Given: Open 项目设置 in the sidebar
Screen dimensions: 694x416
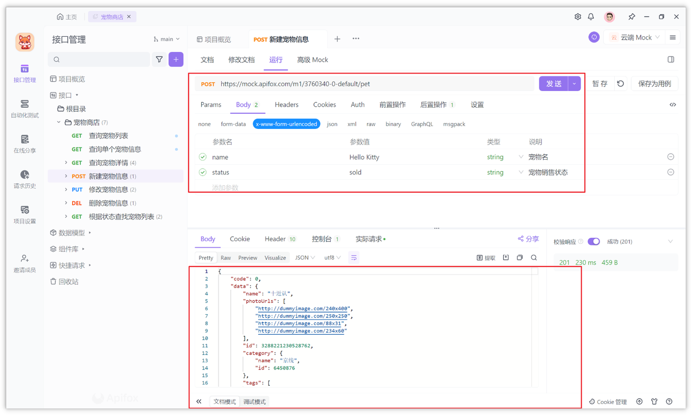Looking at the screenshot, I should (24, 214).
